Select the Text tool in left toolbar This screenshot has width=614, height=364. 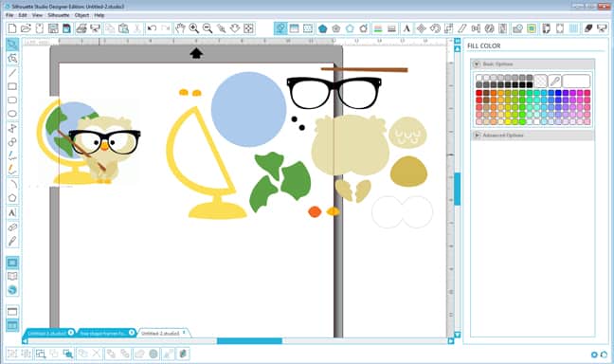click(12, 212)
